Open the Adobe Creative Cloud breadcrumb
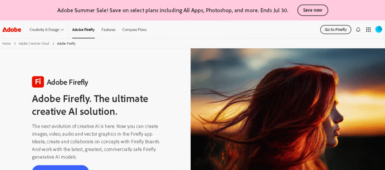Viewport: 385px width, 170px height. pyautogui.click(x=34, y=43)
